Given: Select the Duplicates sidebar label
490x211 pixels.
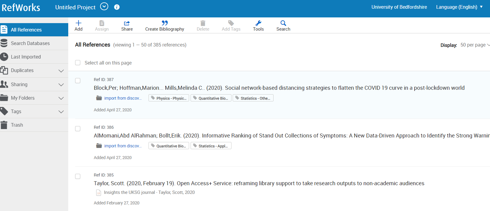Looking at the screenshot, I should click(22, 70).
